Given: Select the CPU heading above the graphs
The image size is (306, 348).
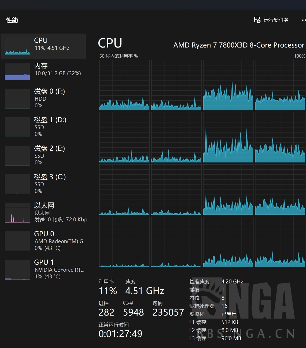Looking at the screenshot, I should click(110, 43).
